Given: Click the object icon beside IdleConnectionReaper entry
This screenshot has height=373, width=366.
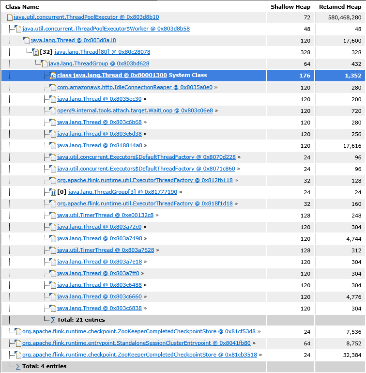Looking at the screenshot, I should pyautogui.click(x=53, y=88).
